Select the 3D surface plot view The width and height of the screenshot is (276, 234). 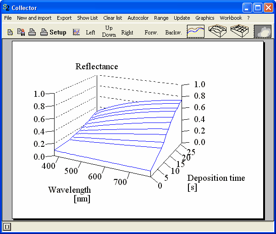218,31
